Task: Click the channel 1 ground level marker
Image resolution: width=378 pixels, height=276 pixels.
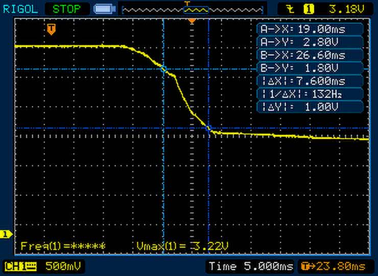Action: pyautogui.click(x=6, y=234)
